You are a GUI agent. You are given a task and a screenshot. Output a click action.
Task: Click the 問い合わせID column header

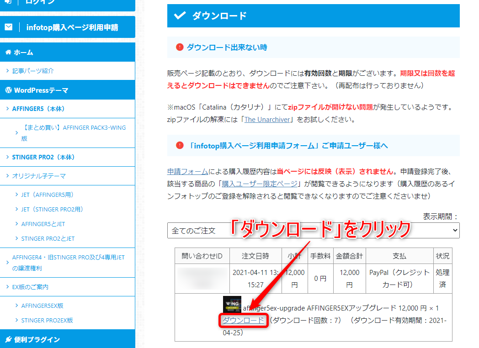tap(202, 256)
